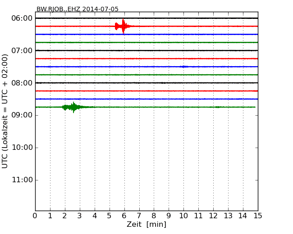Click x-axis tick label 13

(228, 216)
